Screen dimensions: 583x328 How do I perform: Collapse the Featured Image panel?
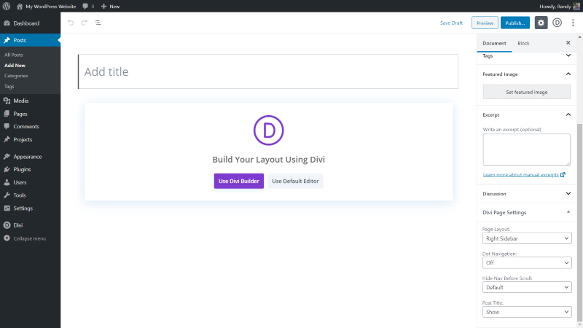[526, 74]
